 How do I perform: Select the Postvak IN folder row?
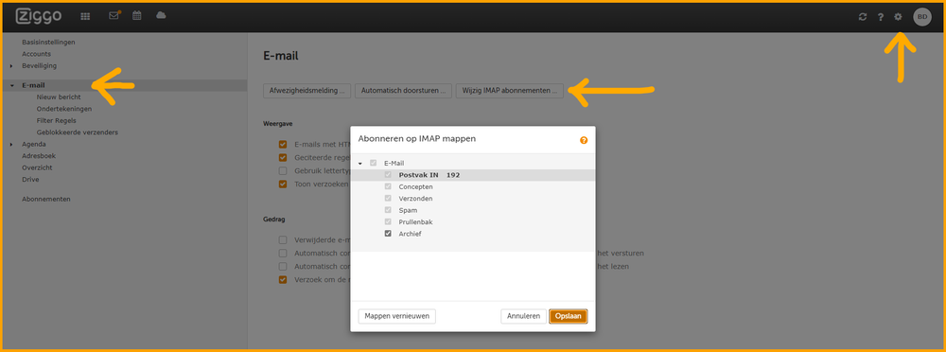click(x=473, y=175)
